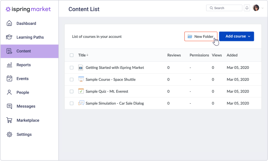Click the Reports bar chart icon
This screenshot has width=268, height=161.
[x=10, y=65]
